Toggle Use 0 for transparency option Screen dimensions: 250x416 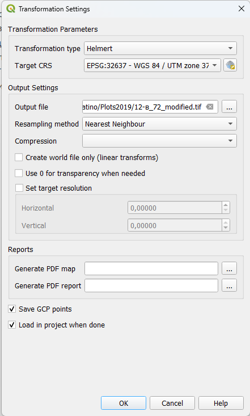(19, 173)
